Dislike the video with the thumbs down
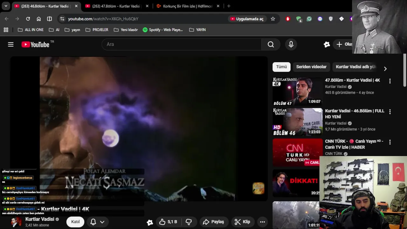Image resolution: width=407 pixels, height=229 pixels. (x=189, y=222)
